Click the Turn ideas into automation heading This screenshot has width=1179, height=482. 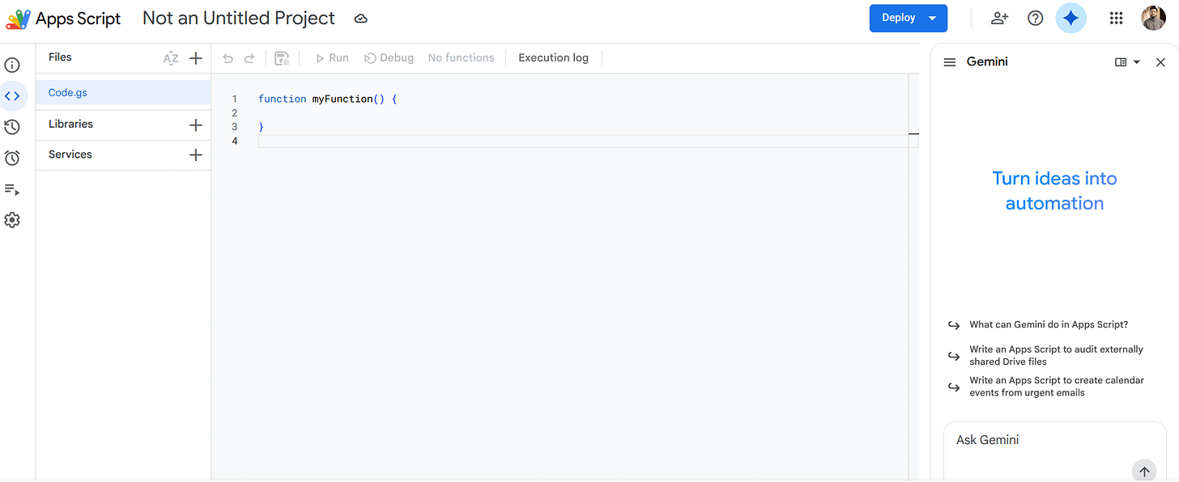pyautogui.click(x=1054, y=191)
